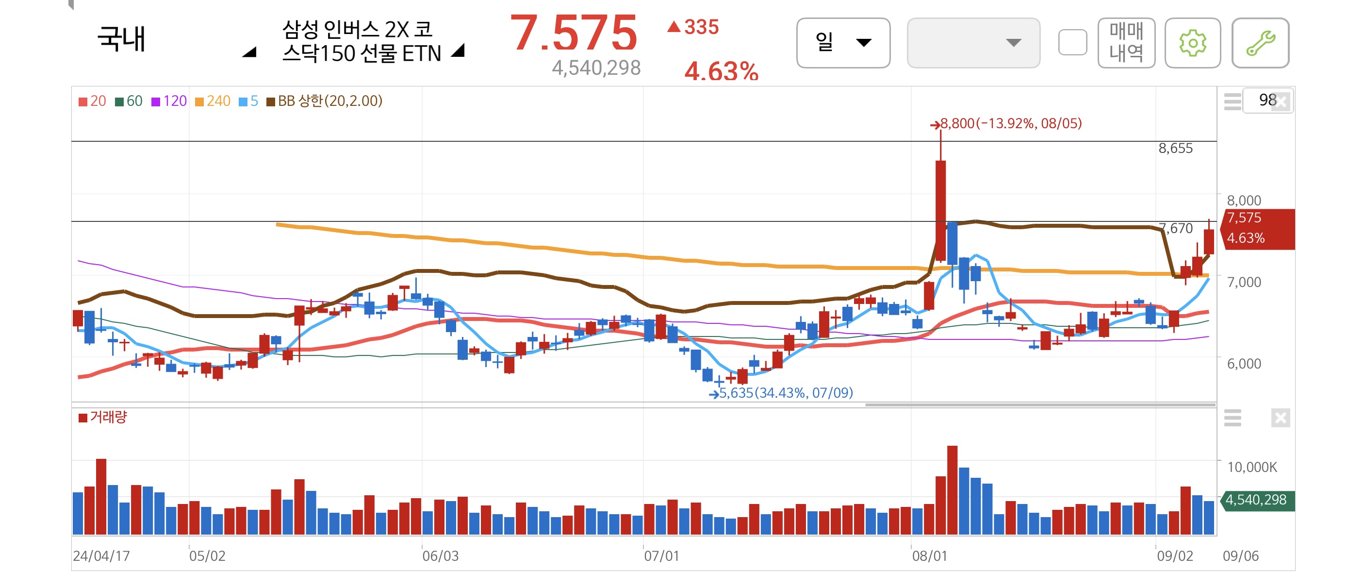
Task: Open the empty gray dropdown
Action: tap(973, 43)
